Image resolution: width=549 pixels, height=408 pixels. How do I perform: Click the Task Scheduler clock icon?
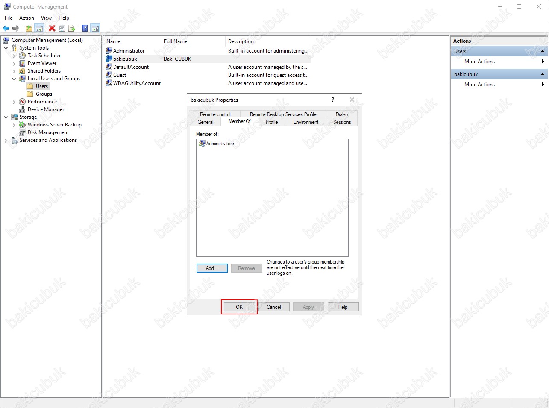[x=22, y=56]
